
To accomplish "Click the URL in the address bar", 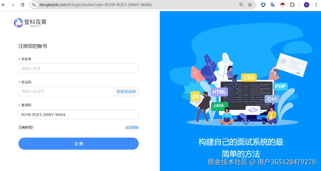I will point(95,5).
